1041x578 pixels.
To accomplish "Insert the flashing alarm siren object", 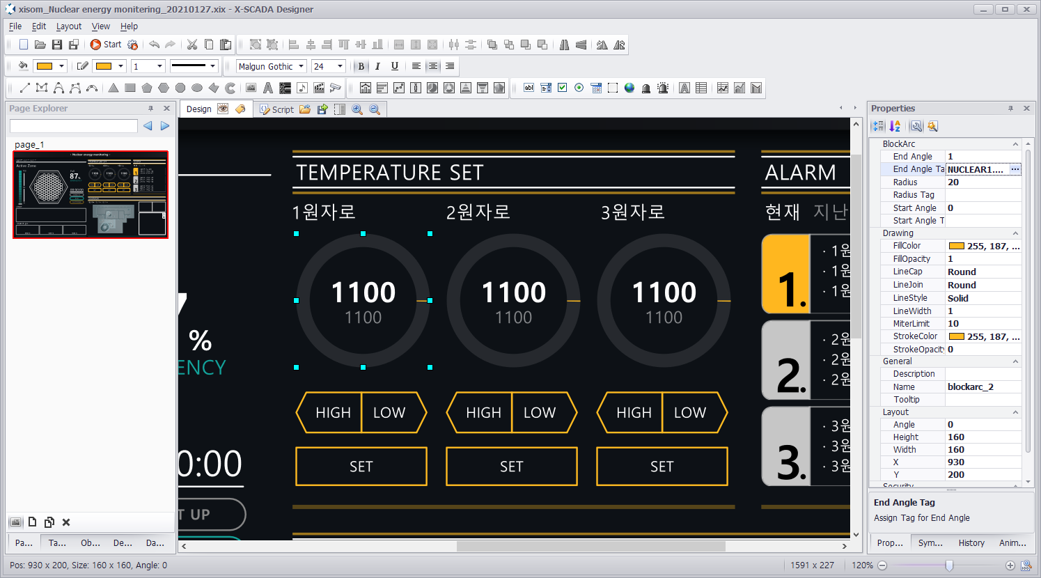I will [663, 88].
